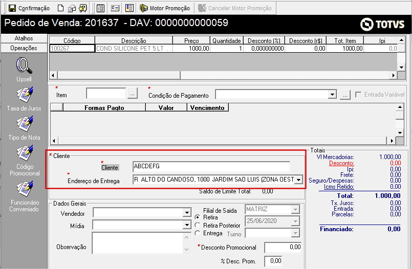Click code cell 100267

tap(72, 49)
